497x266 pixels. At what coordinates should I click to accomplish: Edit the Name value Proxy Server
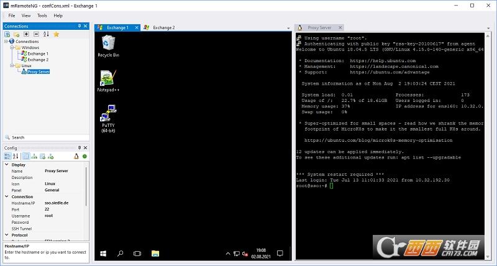tap(57, 171)
